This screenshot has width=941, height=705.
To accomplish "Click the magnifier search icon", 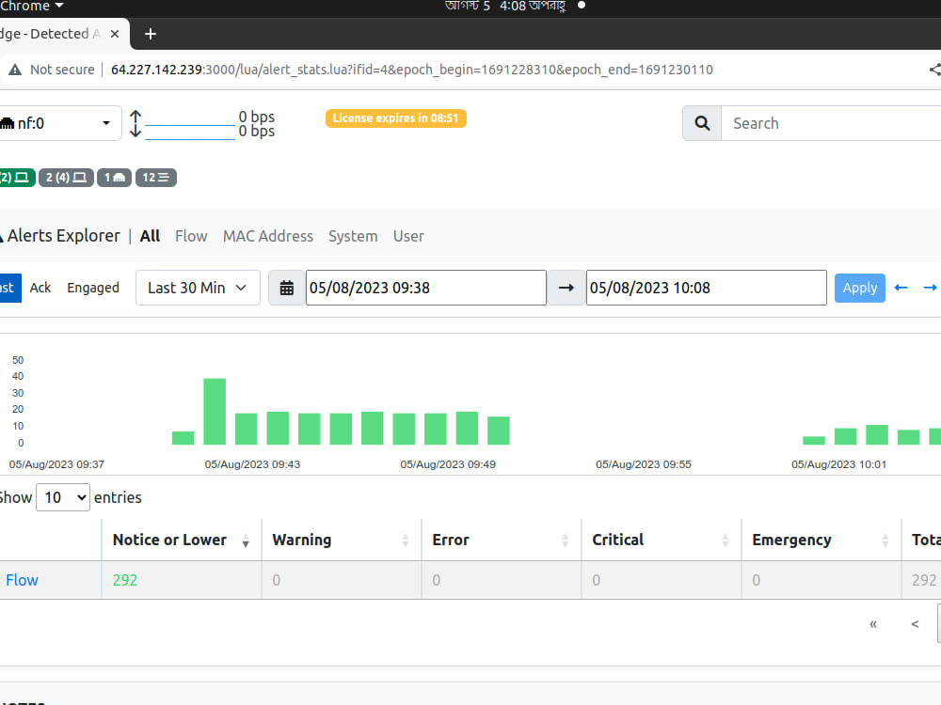I will pos(702,123).
